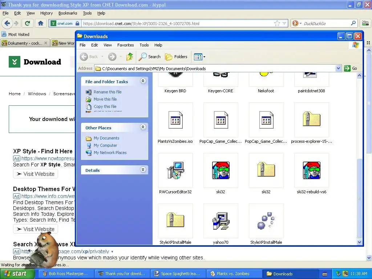The height and width of the screenshot is (279, 372).
Task: Click the browser URL field
Action: tap(178, 24)
